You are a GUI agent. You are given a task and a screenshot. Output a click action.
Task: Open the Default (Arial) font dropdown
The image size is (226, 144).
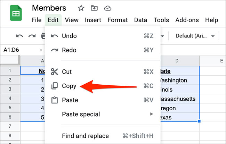(195, 36)
